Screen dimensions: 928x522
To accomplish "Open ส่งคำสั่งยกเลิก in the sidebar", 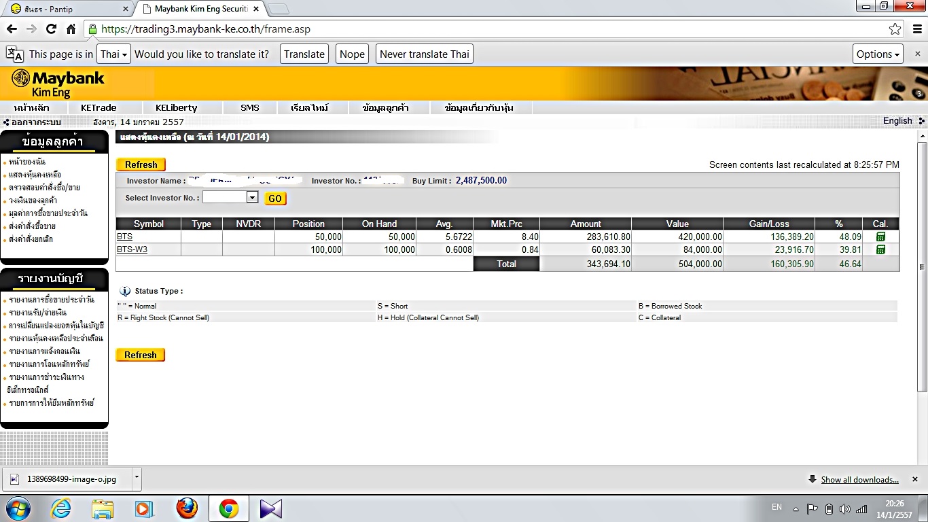I will [x=31, y=239].
